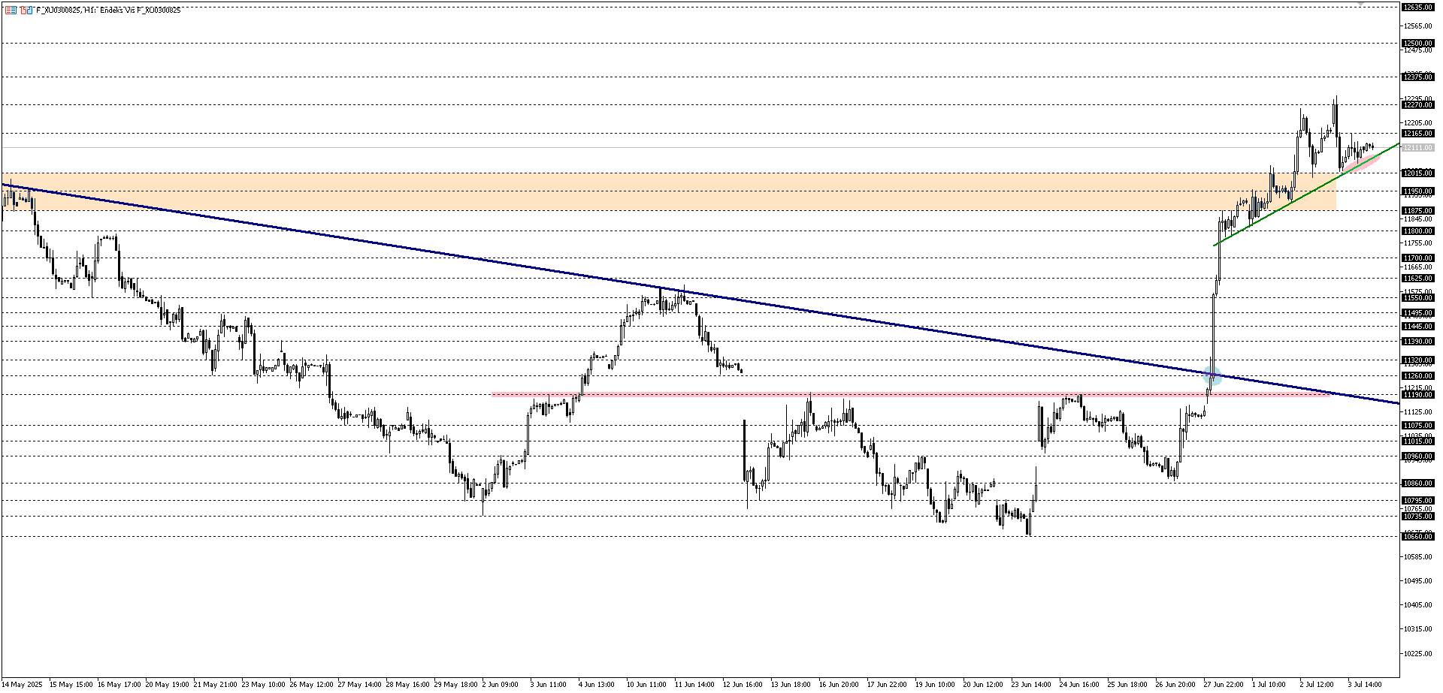Click the 15 May 15:00 time axis label
Image resolution: width=1443 pixels, height=693 pixels.
[x=71, y=685]
